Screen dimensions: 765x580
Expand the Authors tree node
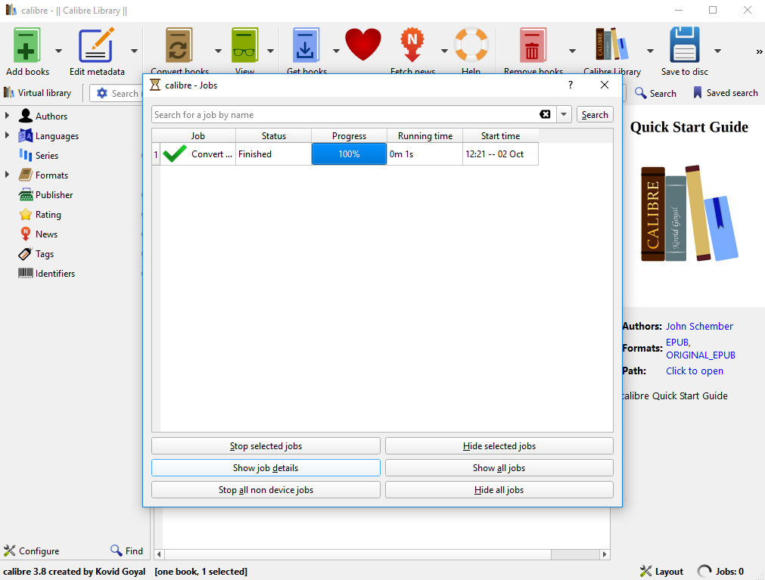click(7, 116)
